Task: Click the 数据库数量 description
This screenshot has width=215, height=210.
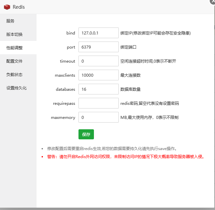Action: (130, 89)
